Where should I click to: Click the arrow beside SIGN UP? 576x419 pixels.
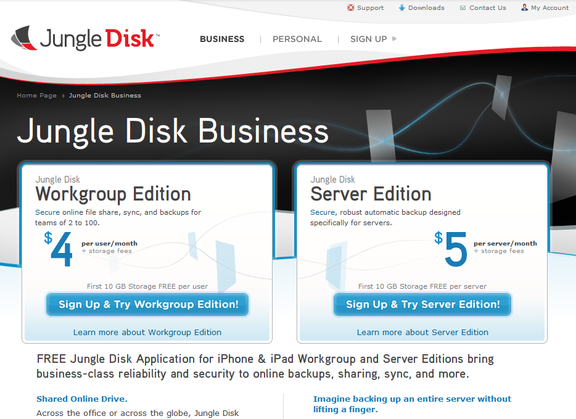394,39
